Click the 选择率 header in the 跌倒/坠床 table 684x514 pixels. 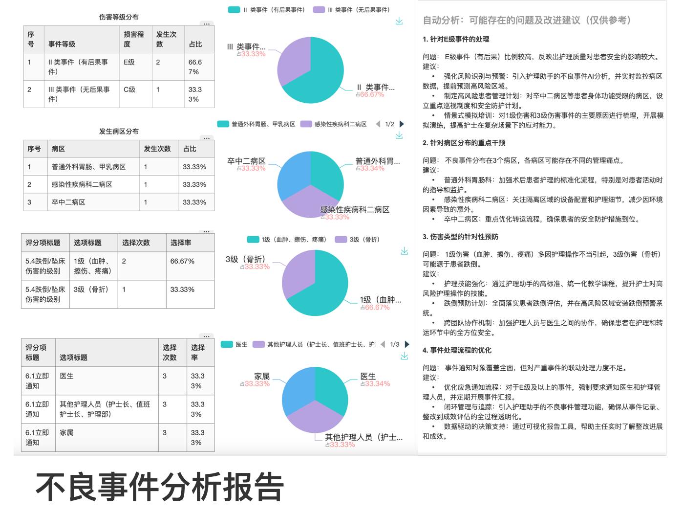pyautogui.click(x=180, y=243)
